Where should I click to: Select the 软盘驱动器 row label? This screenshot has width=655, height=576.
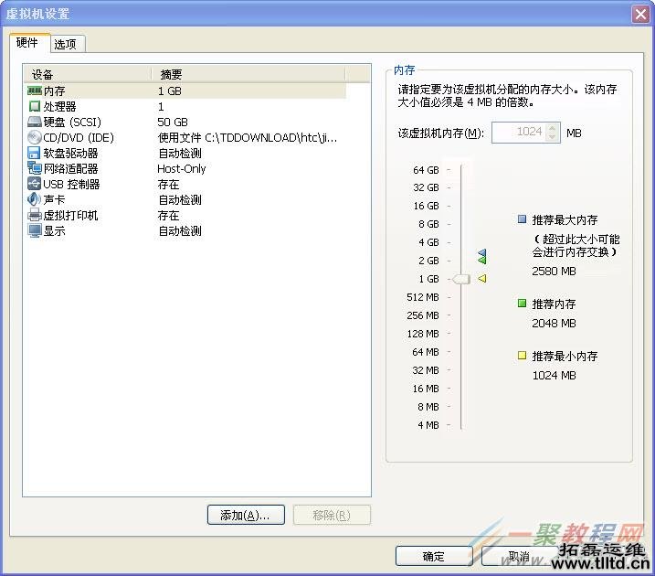tap(70, 153)
